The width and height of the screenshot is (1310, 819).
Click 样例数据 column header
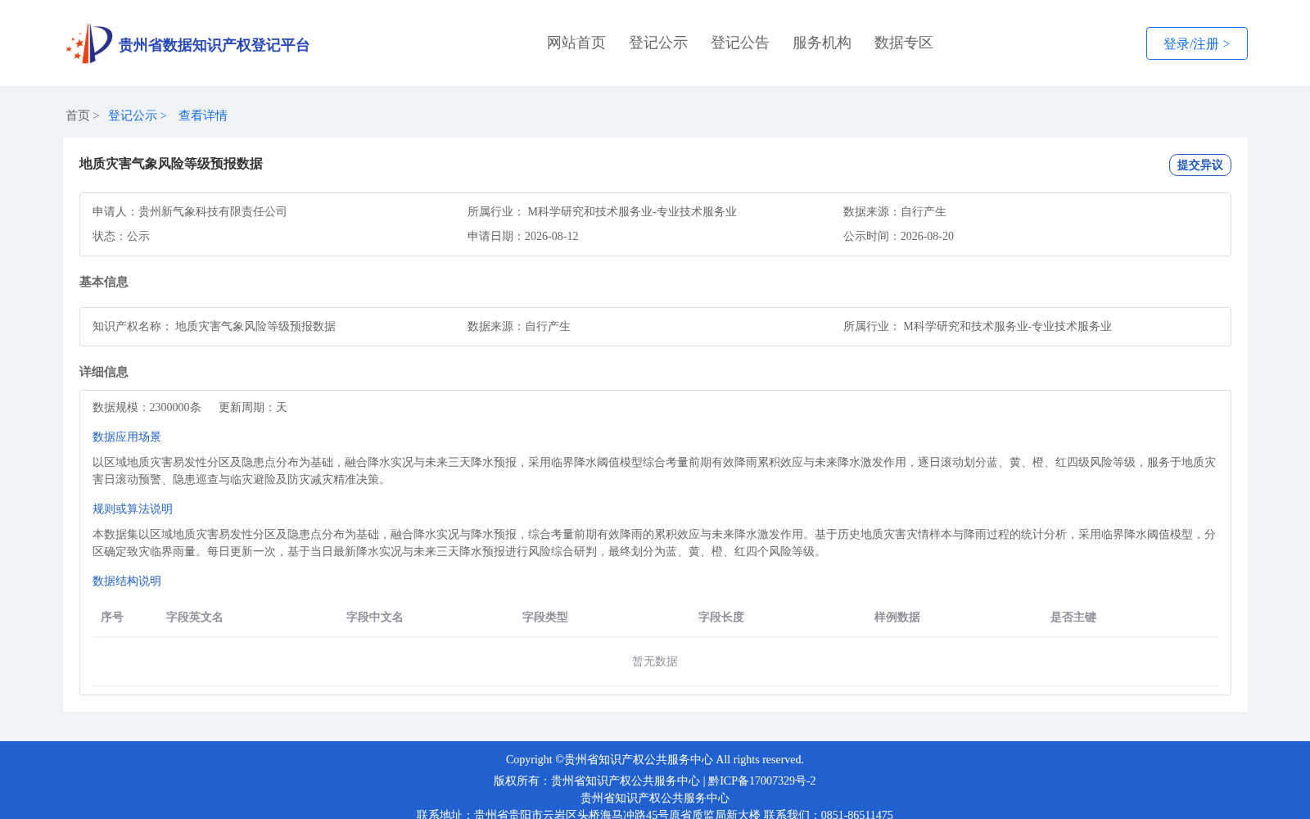[x=897, y=617]
